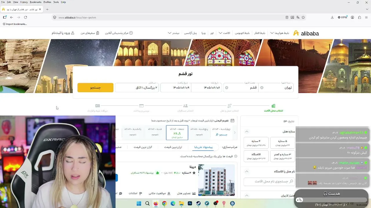
Task: Open the دریتا hotel photo thumbnail
Action: pyautogui.click(x=217, y=181)
